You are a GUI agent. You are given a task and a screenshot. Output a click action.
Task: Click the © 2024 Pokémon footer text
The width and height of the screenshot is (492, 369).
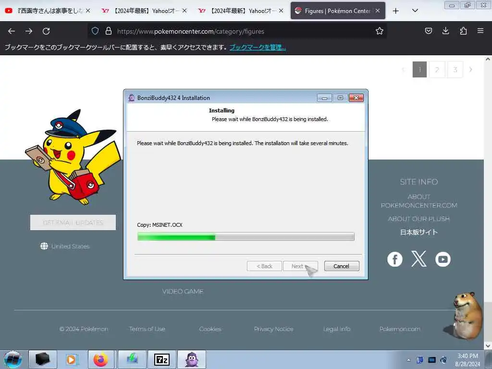pyautogui.click(x=84, y=329)
